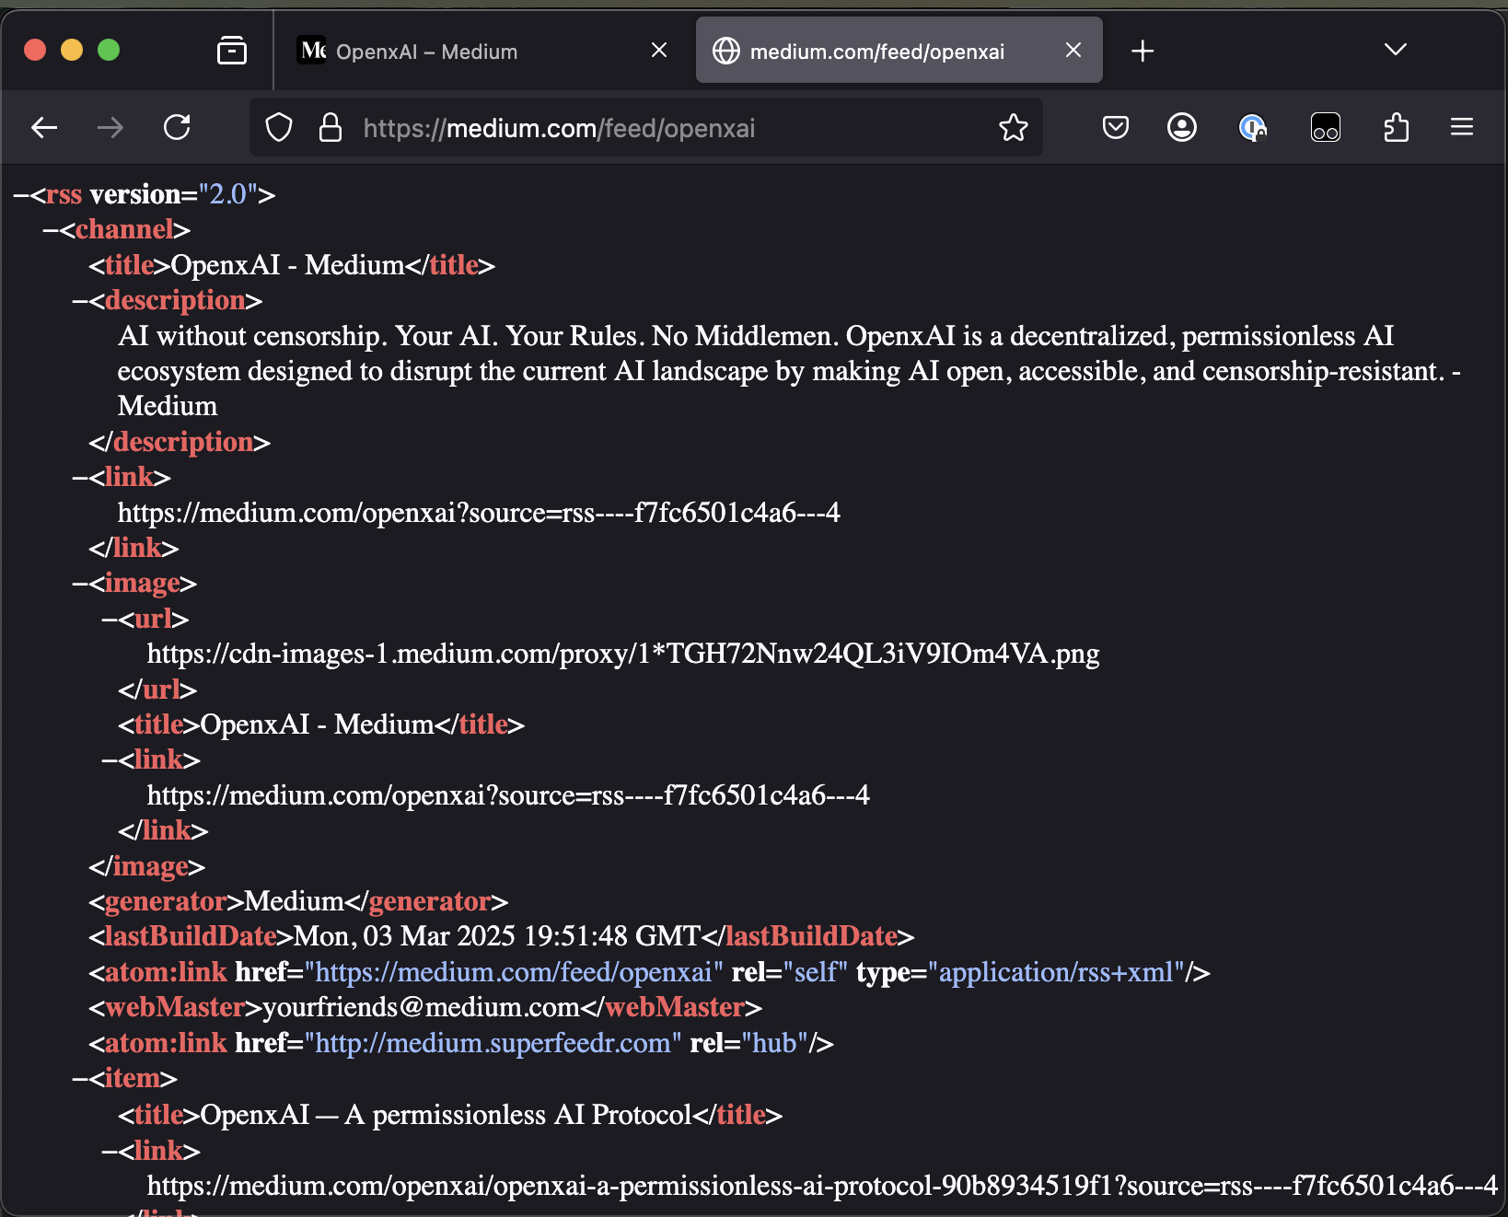Viewport: 1508px width, 1217px height.
Task: Click the webMaster email yourfriends@medium.com
Action: [x=421, y=1007]
